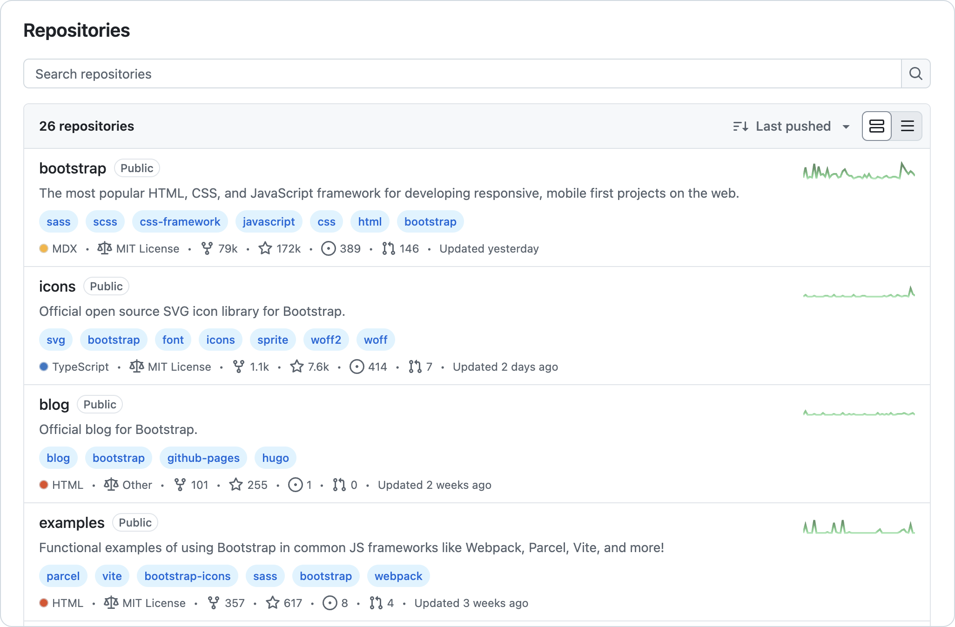Select the hugo topic tag
Screen dimensions: 955x627
(276, 458)
